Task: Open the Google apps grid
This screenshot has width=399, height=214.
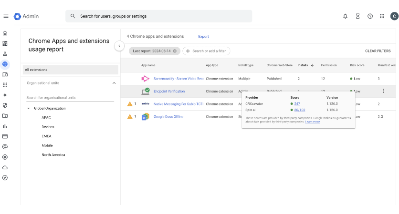Action: tap(382, 16)
